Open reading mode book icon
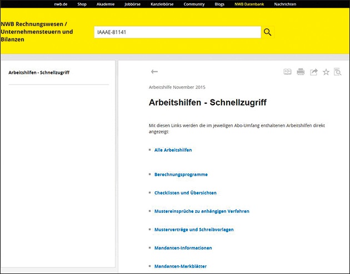Image resolution: width=350 pixels, height=274 pixels. [288, 72]
